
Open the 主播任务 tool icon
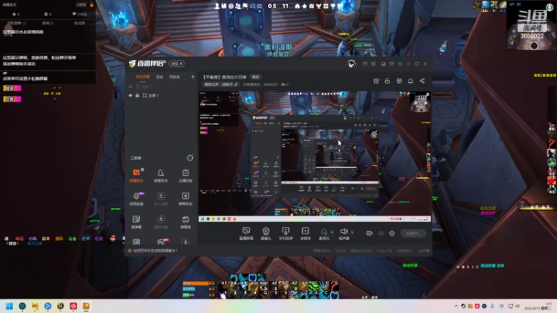185,176
